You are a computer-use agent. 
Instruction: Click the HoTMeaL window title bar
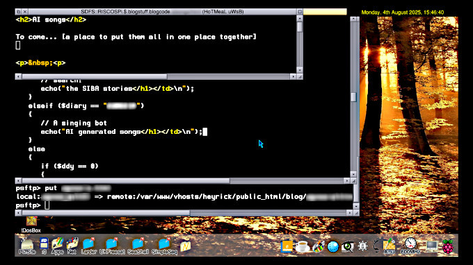(162, 12)
